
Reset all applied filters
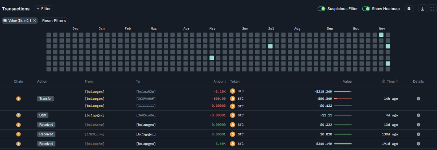54,21
